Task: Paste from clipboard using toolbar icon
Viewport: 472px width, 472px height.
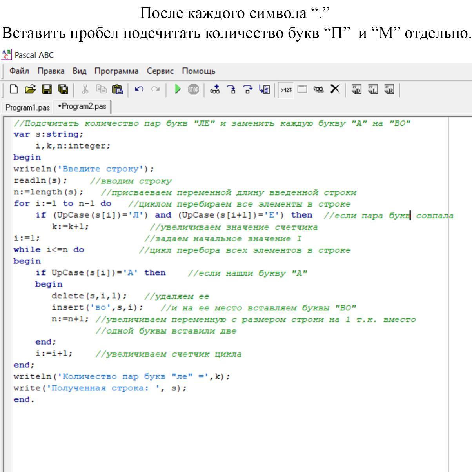Action: (117, 89)
